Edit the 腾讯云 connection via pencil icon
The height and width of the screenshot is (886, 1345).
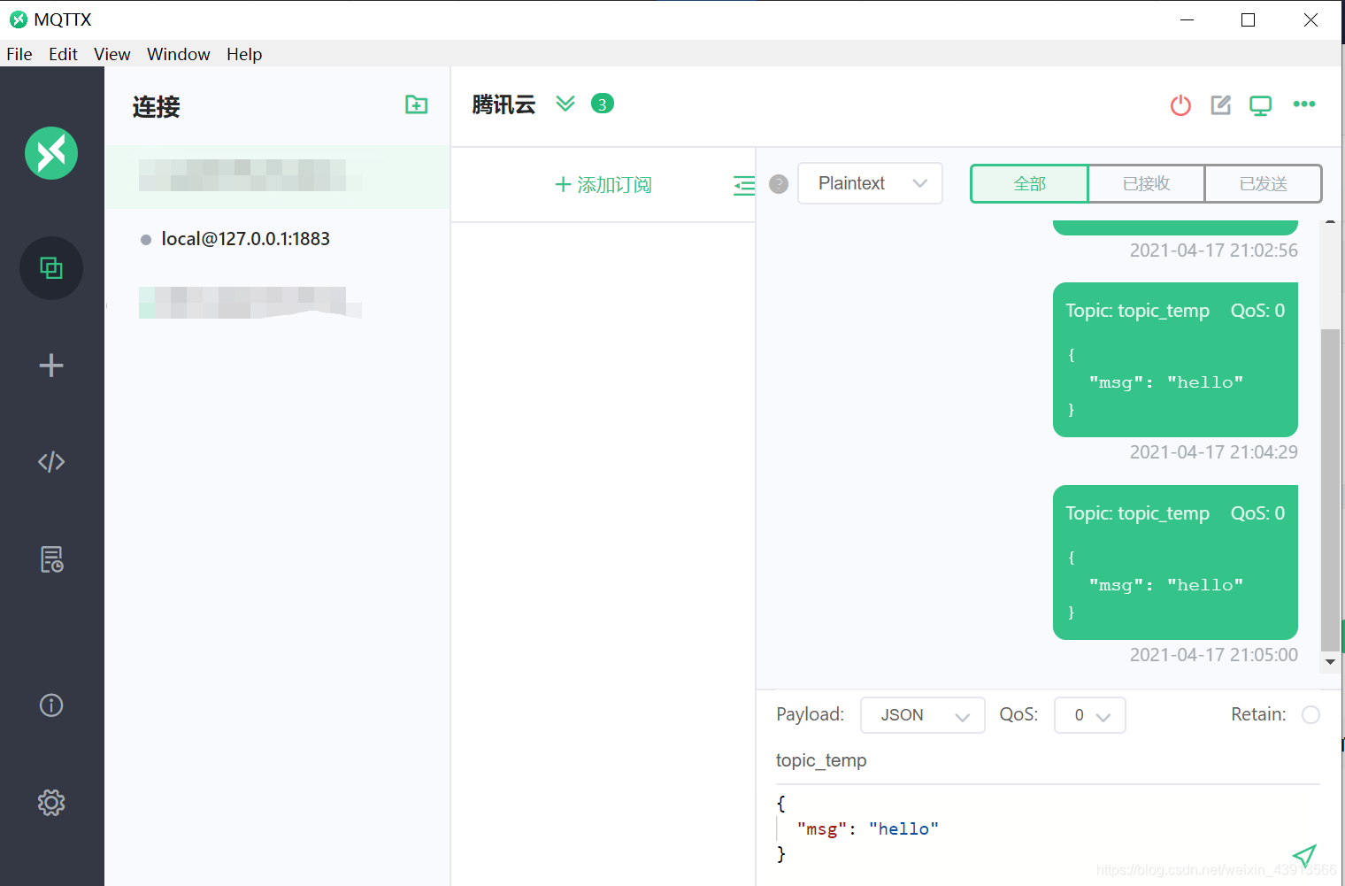click(1220, 104)
